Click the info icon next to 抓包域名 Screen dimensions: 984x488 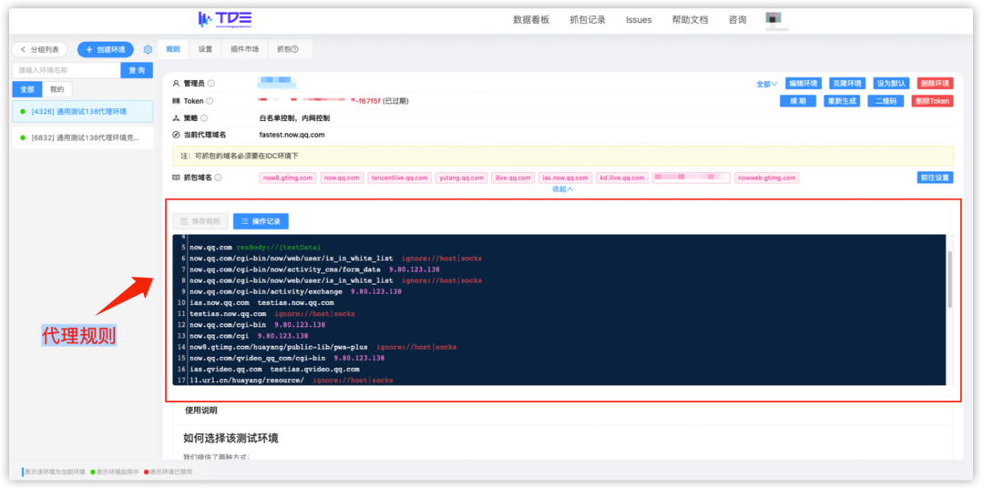tap(218, 178)
